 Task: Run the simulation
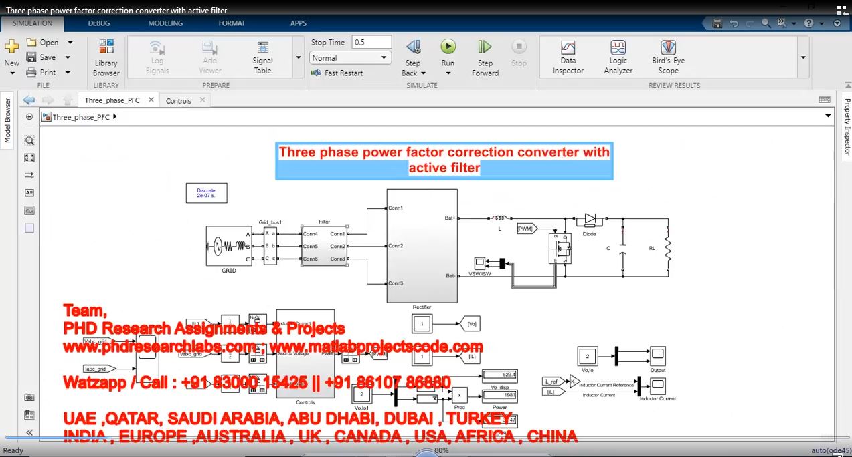click(448, 47)
